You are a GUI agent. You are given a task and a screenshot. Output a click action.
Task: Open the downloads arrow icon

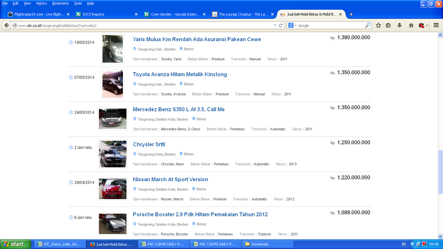pos(399,25)
